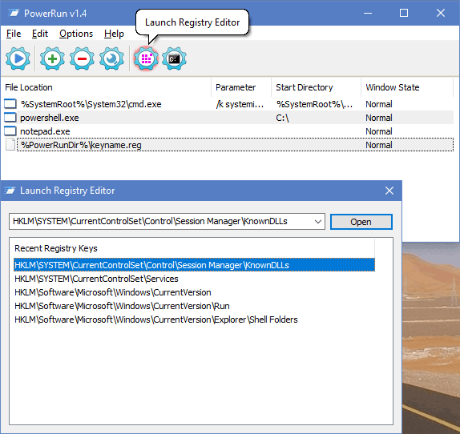The width and height of the screenshot is (460, 434).
Task: Click Normal window state of notepad.exe
Action: (x=379, y=131)
